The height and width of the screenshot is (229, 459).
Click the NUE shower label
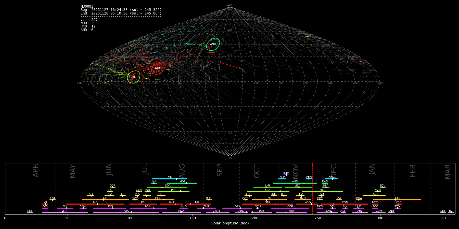pyautogui.click(x=209, y=198)
